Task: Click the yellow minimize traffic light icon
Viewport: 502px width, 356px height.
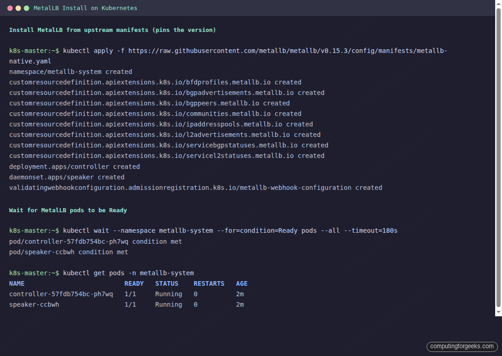Action: click(18, 8)
